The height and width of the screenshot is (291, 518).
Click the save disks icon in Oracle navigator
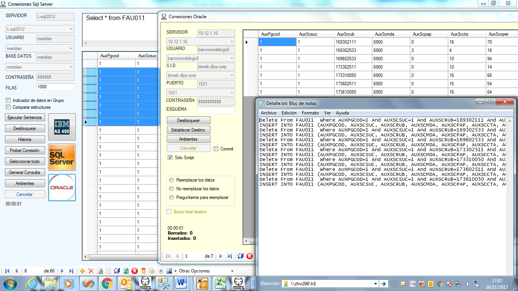pos(240,256)
